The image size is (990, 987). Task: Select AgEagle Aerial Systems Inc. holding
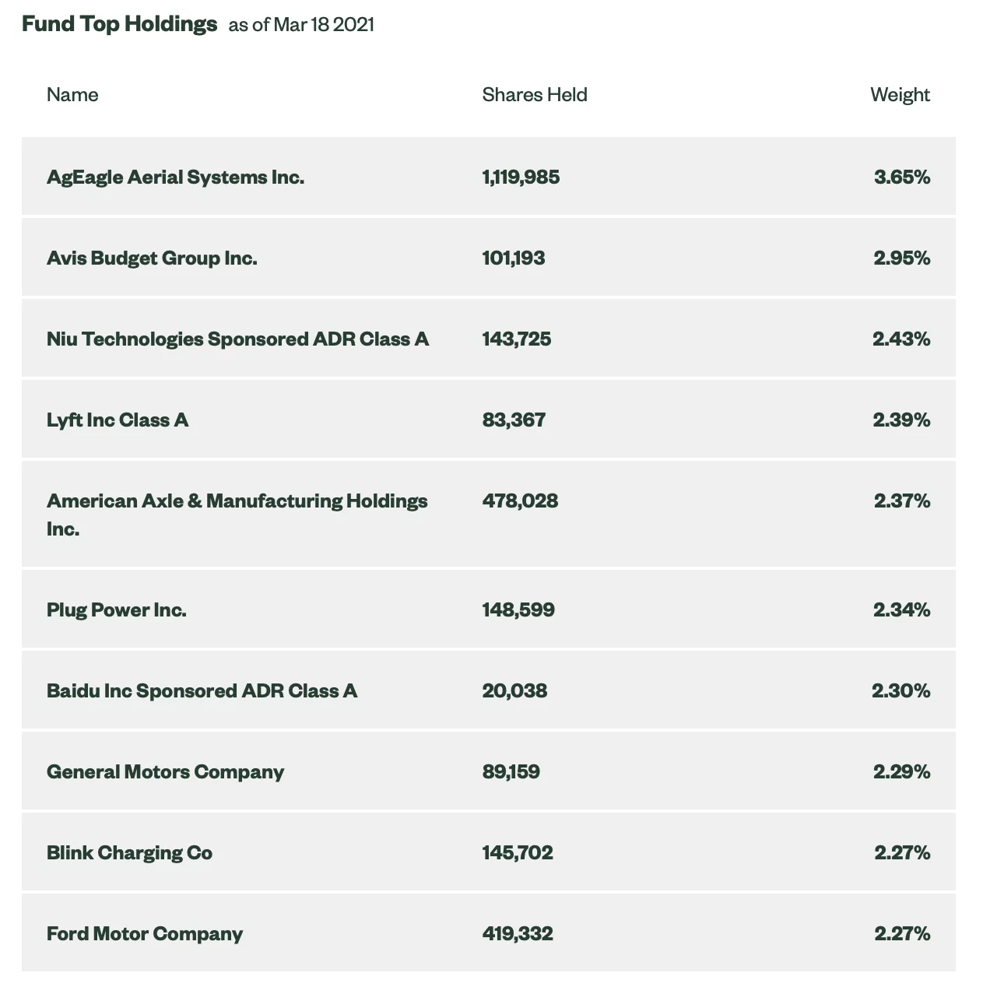pos(175,177)
